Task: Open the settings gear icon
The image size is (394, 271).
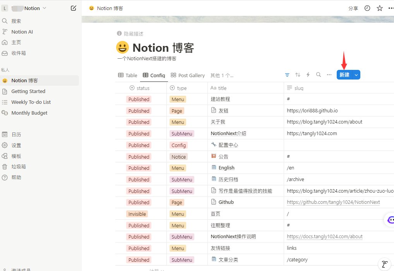Action: (x=5, y=145)
